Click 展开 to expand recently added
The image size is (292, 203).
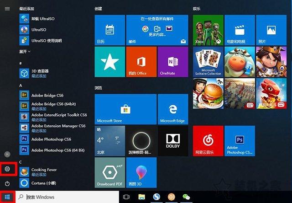click(x=25, y=51)
